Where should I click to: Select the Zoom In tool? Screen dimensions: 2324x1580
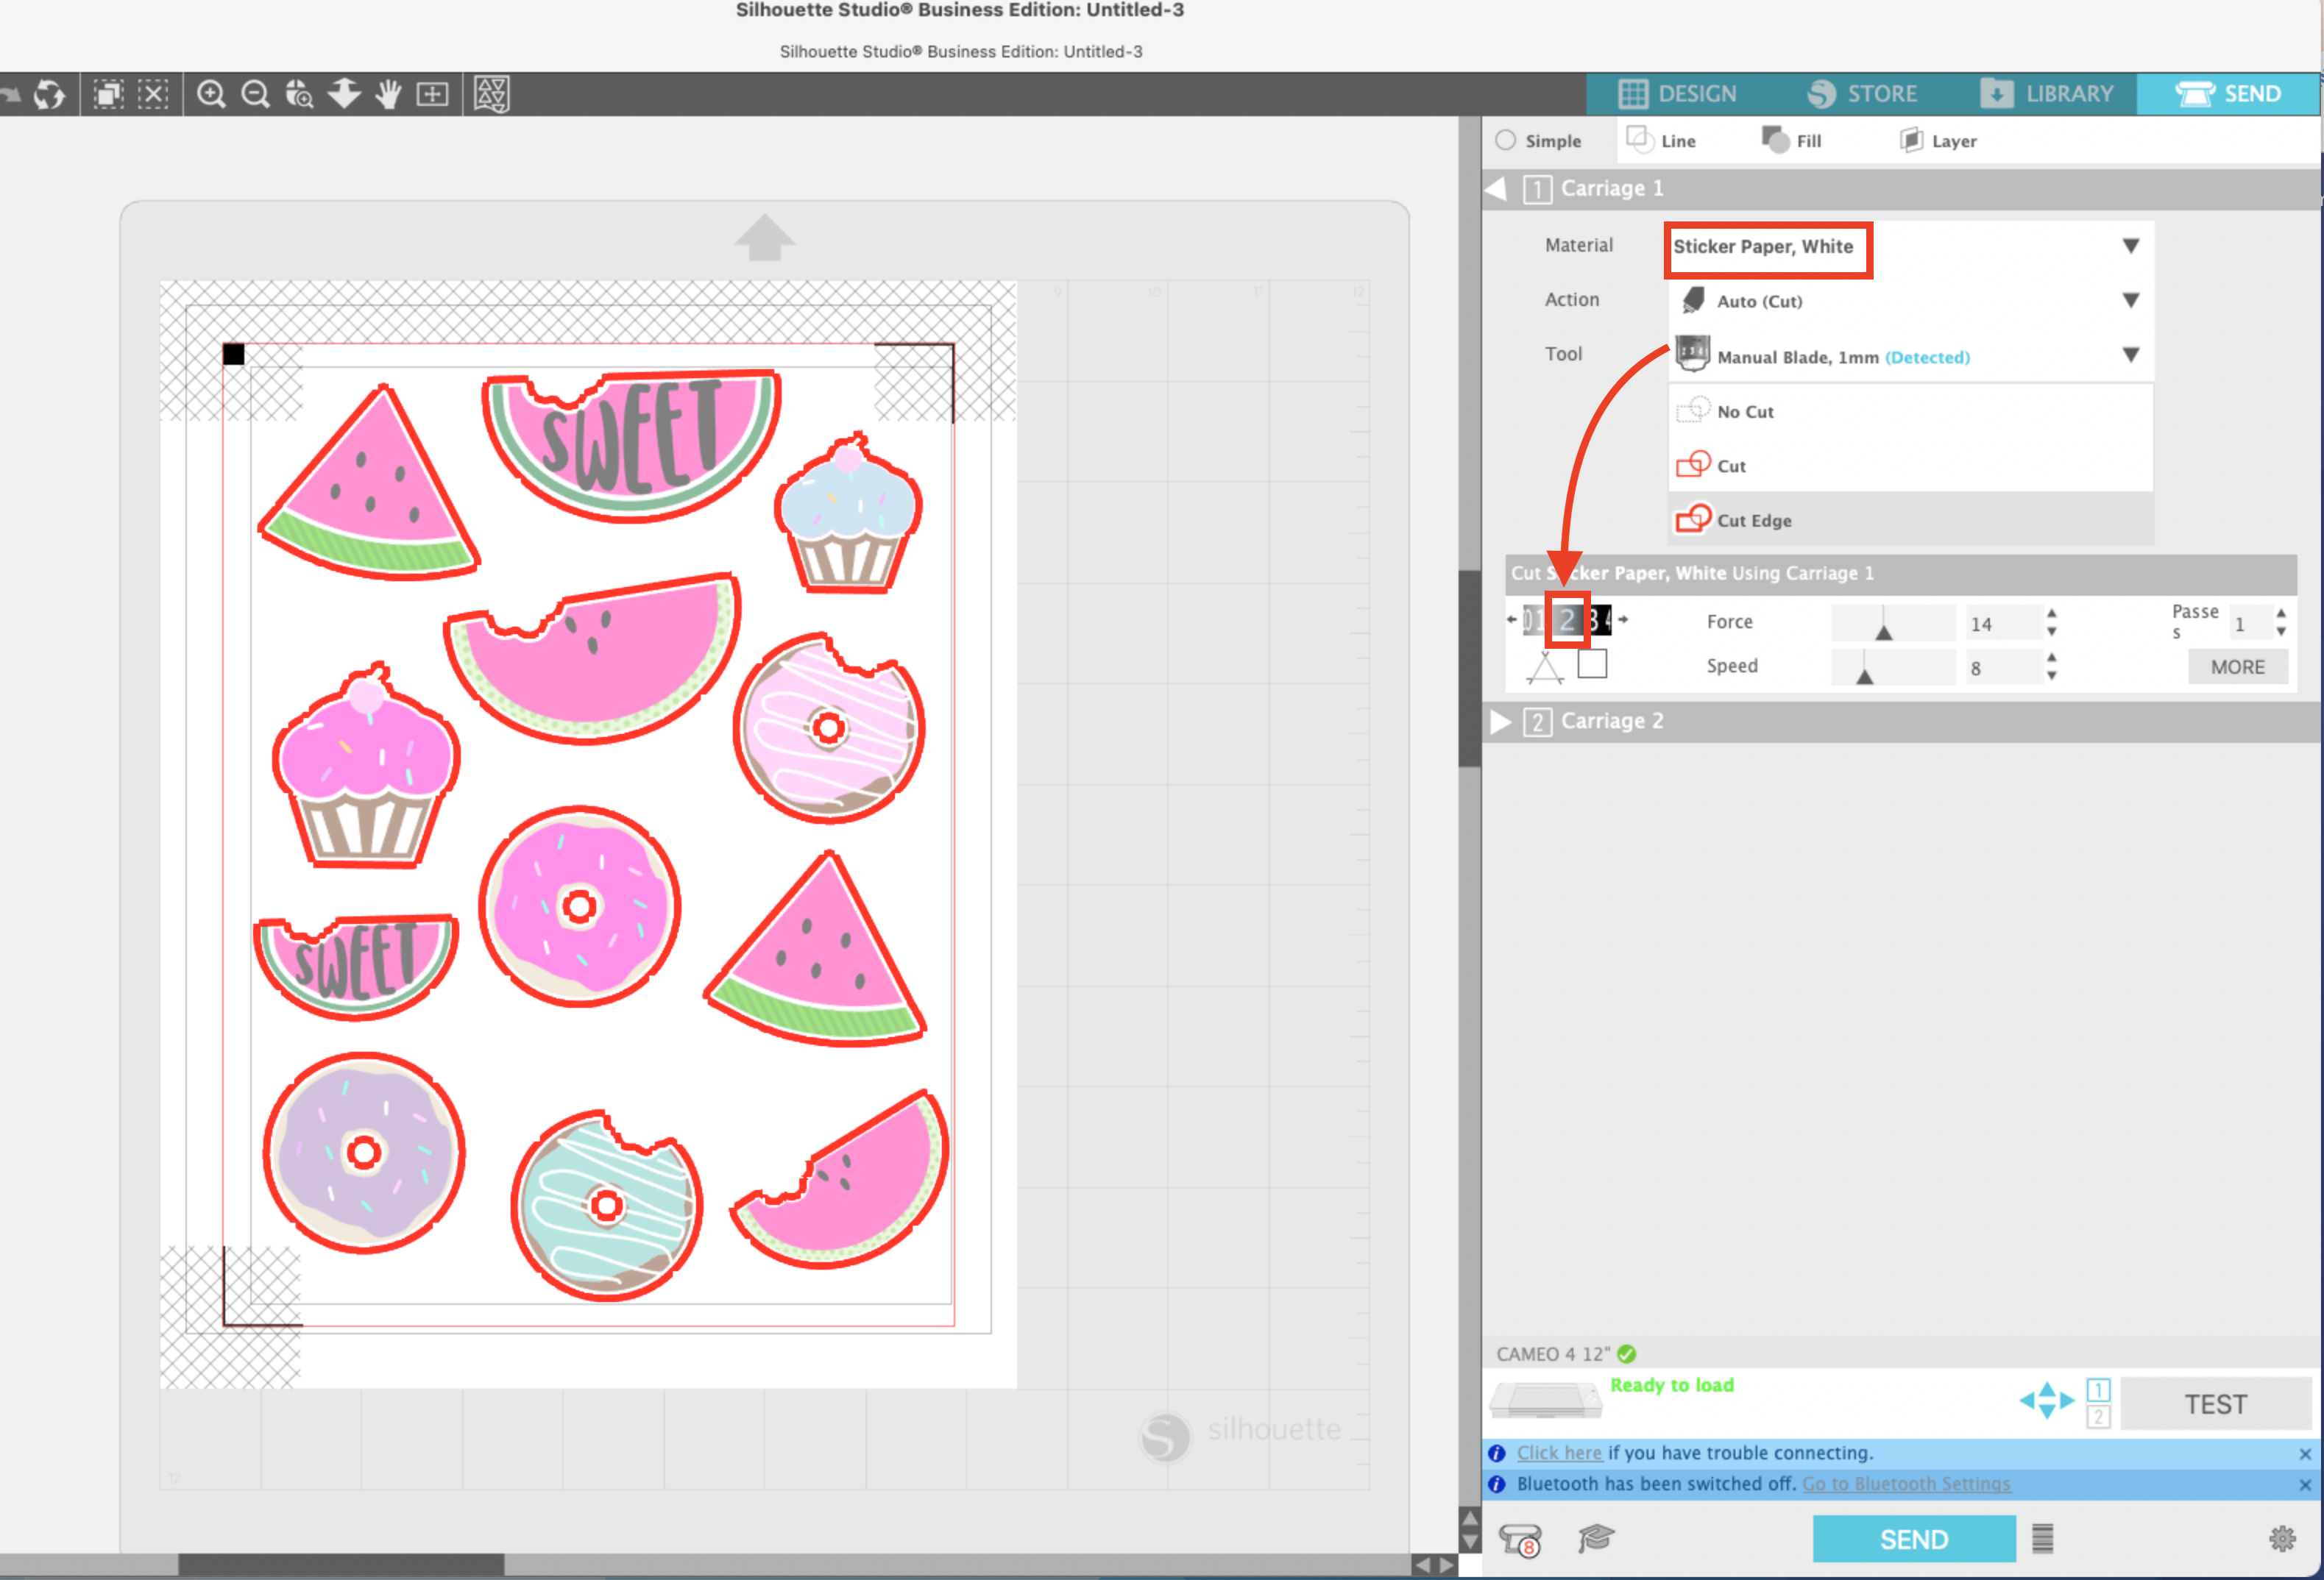pyautogui.click(x=211, y=95)
